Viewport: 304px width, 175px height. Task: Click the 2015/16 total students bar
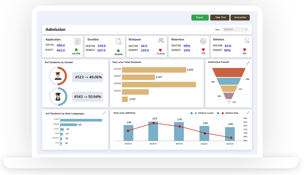tap(159, 84)
